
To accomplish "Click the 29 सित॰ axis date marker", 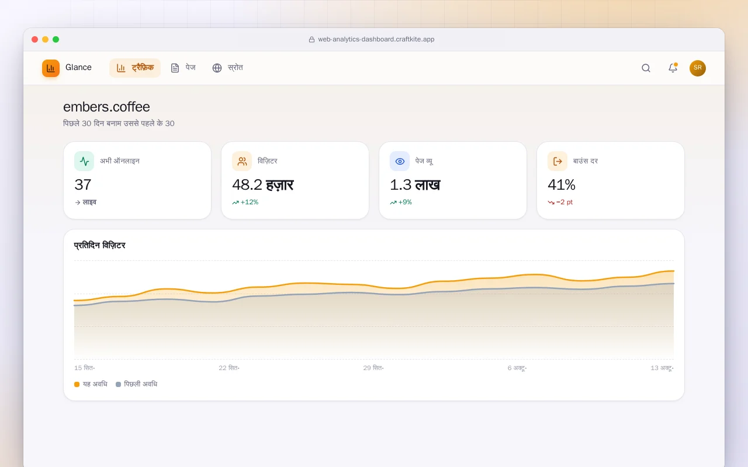I will tap(373, 368).
